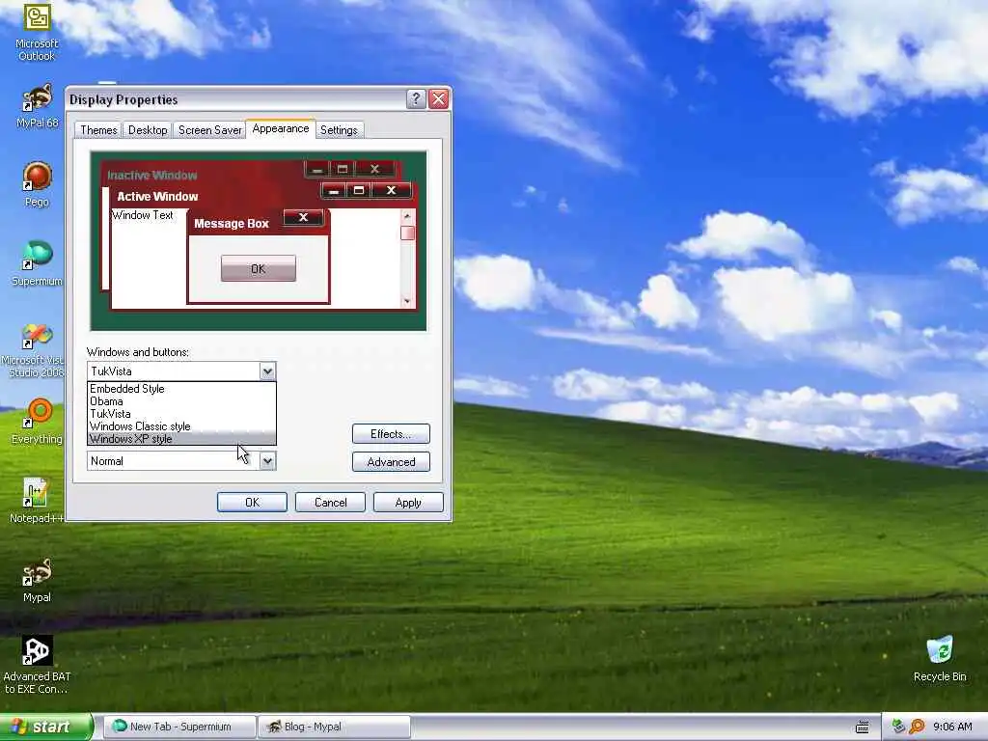
Task: Select the Appearance tab
Action: click(281, 128)
